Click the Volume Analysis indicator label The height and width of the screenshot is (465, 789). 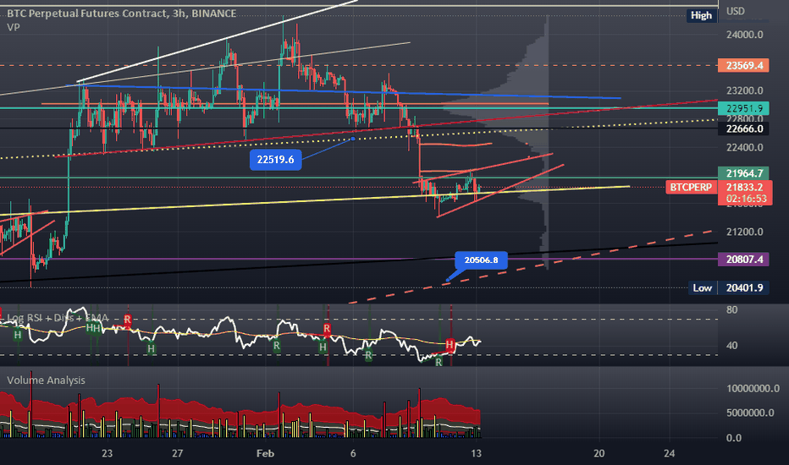click(46, 380)
